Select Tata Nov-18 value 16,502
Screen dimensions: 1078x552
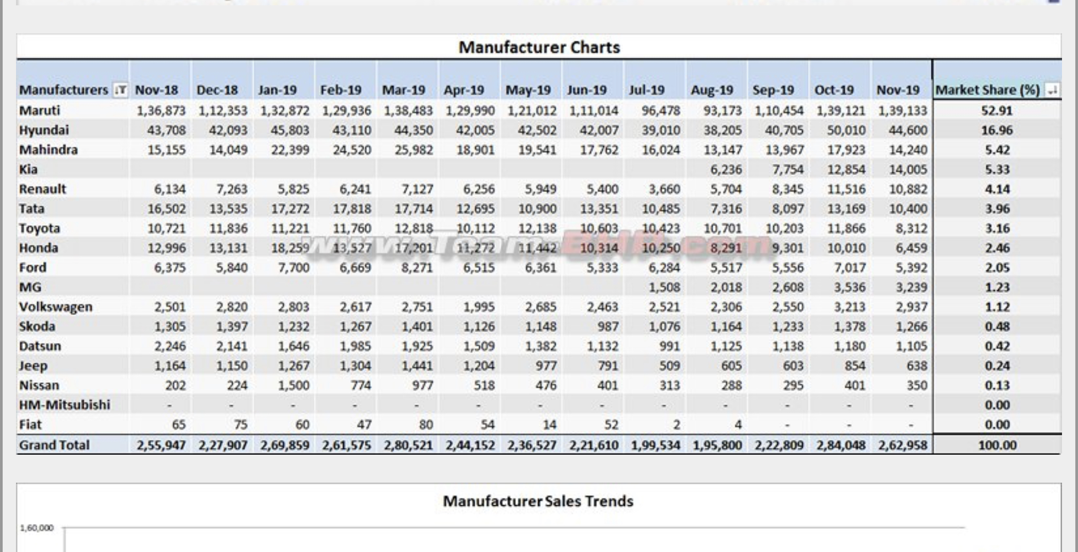point(167,208)
